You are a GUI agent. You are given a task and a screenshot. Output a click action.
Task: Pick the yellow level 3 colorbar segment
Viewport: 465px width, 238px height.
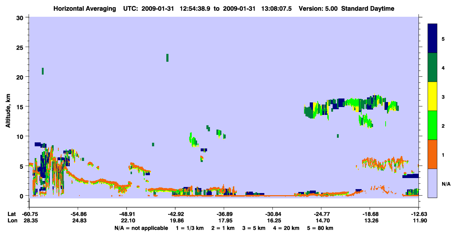tap(432, 96)
